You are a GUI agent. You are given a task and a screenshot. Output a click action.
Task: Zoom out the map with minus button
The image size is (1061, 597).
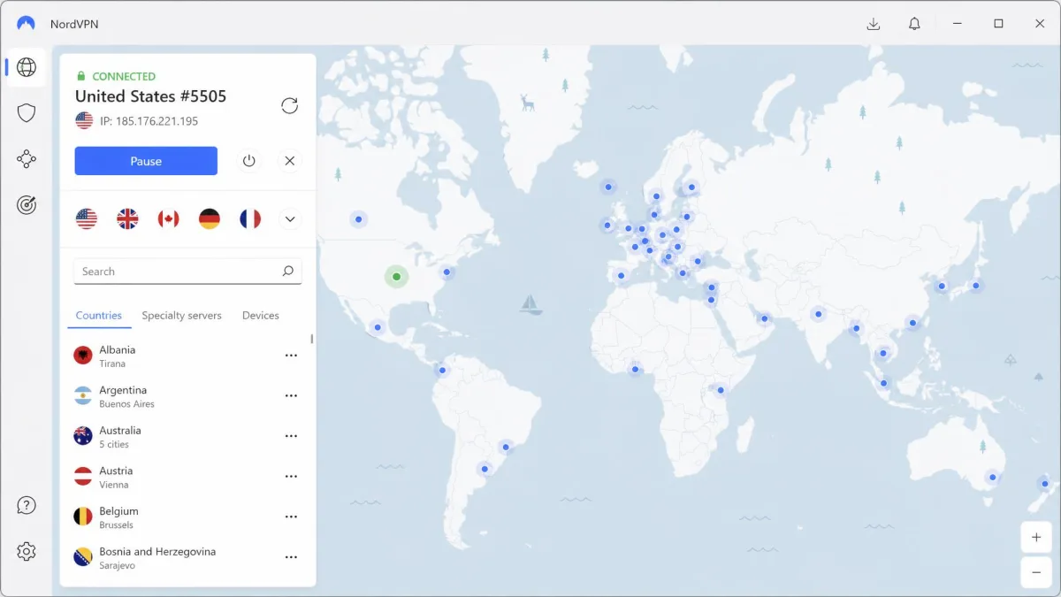pyautogui.click(x=1036, y=571)
